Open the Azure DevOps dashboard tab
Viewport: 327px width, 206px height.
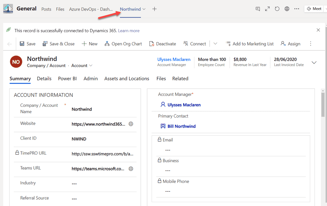point(91,9)
